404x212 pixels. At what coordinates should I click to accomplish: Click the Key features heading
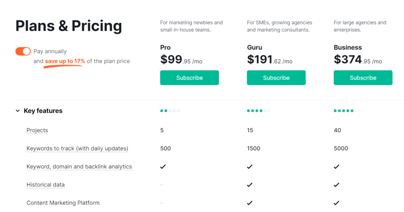click(x=43, y=111)
